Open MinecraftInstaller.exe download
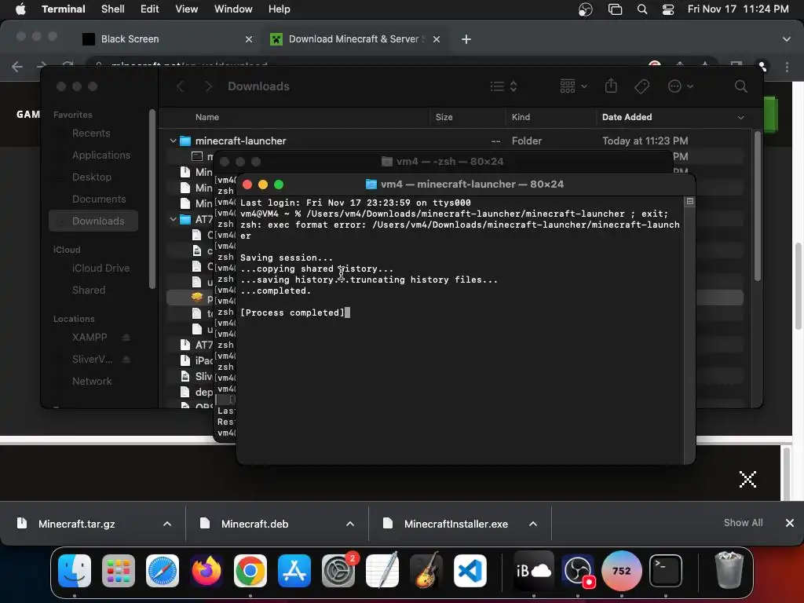This screenshot has width=804, height=603. (456, 524)
